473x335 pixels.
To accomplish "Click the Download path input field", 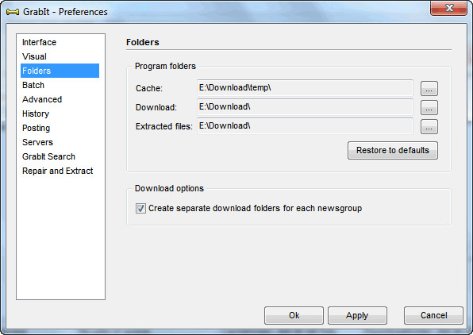I will coord(305,107).
